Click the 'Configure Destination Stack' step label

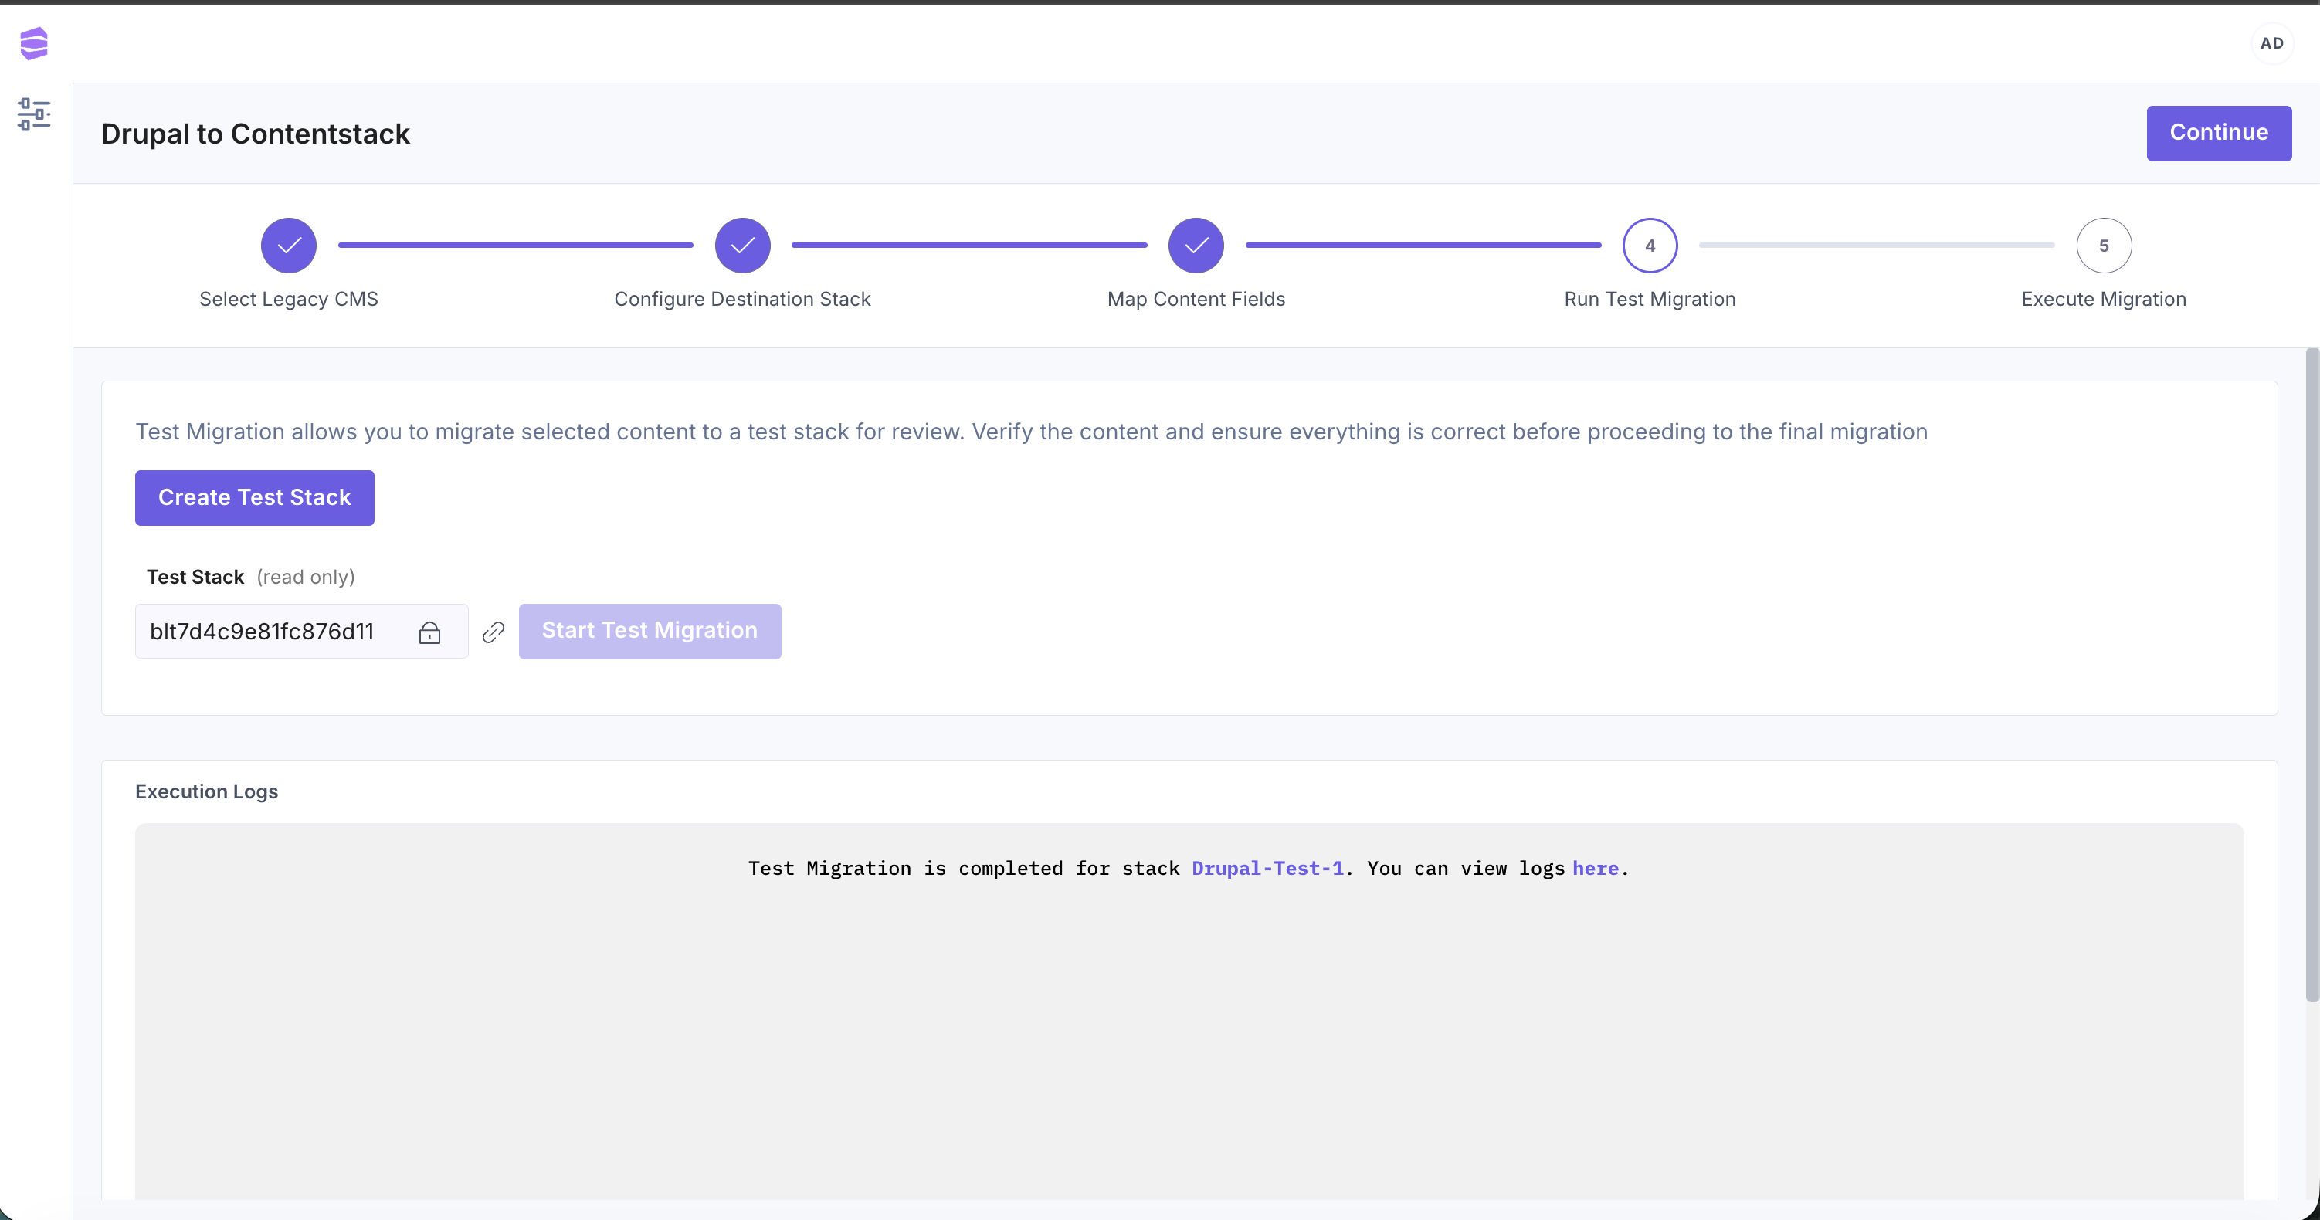743,300
